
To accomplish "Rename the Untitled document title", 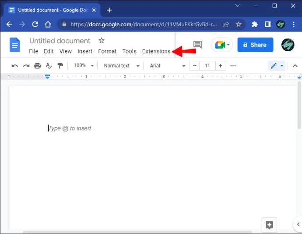I will coord(60,41).
